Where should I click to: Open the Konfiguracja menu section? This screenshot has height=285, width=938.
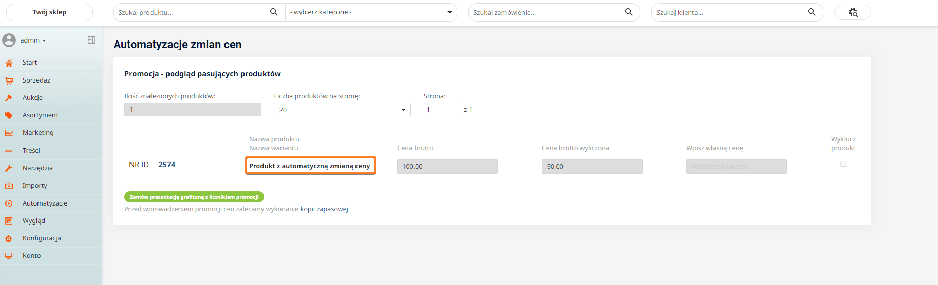coord(42,238)
